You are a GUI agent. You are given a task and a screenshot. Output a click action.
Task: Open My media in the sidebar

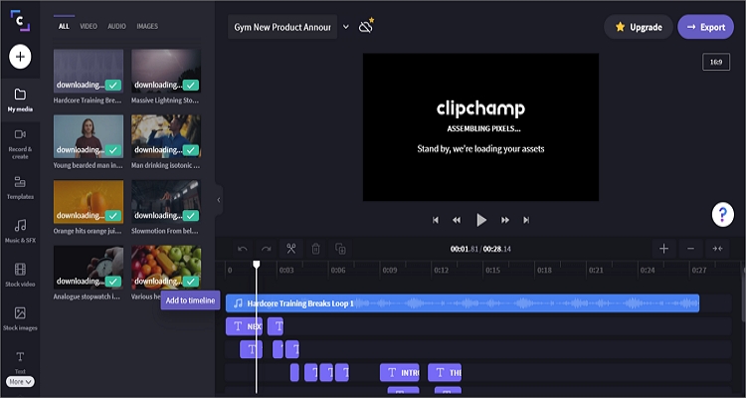coord(20,99)
